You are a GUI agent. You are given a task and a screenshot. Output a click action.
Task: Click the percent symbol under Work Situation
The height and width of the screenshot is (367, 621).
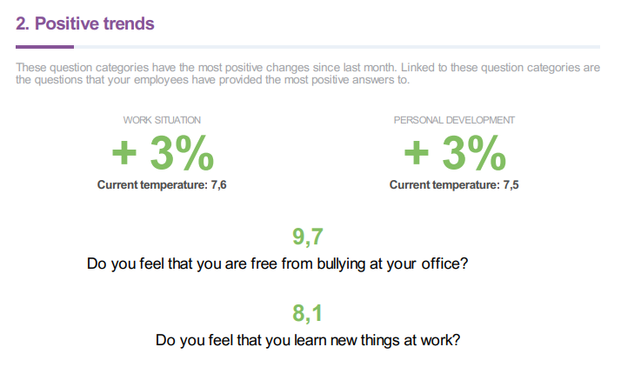click(195, 153)
